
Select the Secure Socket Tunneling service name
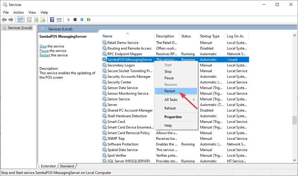tap(130, 71)
